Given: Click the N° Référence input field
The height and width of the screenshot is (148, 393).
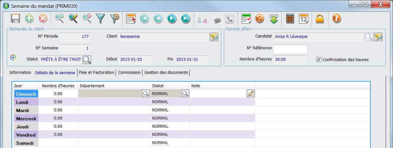Looking at the screenshot, I should [290, 49].
